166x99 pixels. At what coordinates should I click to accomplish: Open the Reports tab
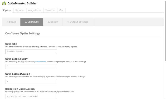coord(19,10)
